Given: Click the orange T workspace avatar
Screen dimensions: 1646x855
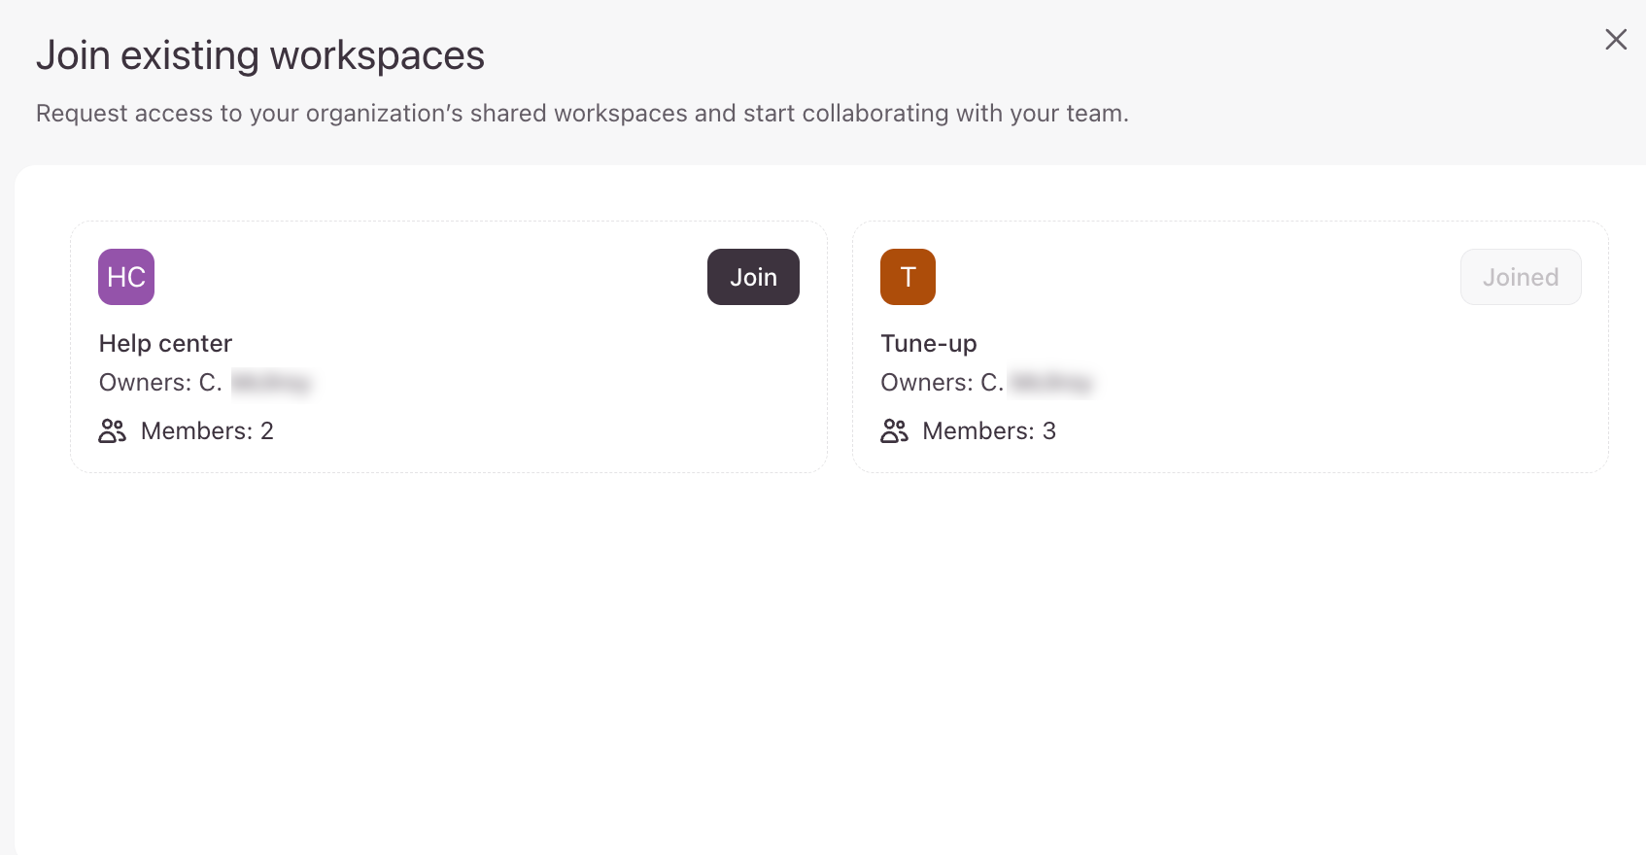Looking at the screenshot, I should (908, 277).
